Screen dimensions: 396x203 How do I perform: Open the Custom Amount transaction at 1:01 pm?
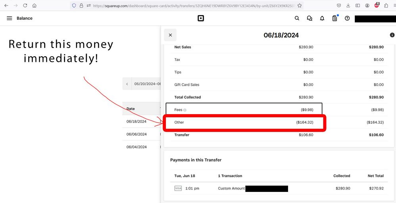[231, 188]
